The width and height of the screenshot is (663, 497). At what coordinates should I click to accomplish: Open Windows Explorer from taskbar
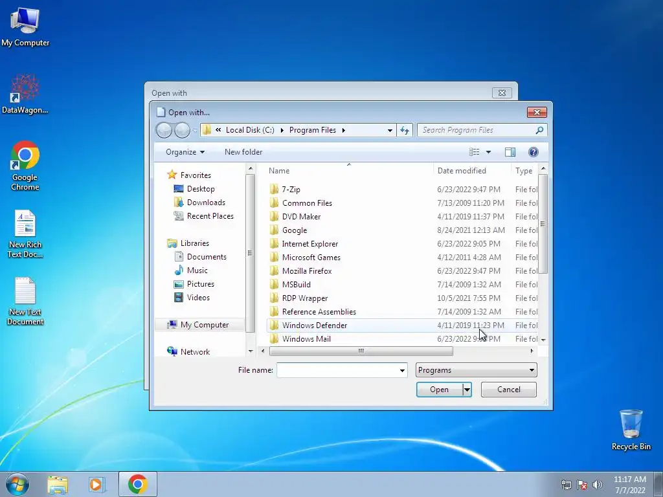pyautogui.click(x=58, y=484)
